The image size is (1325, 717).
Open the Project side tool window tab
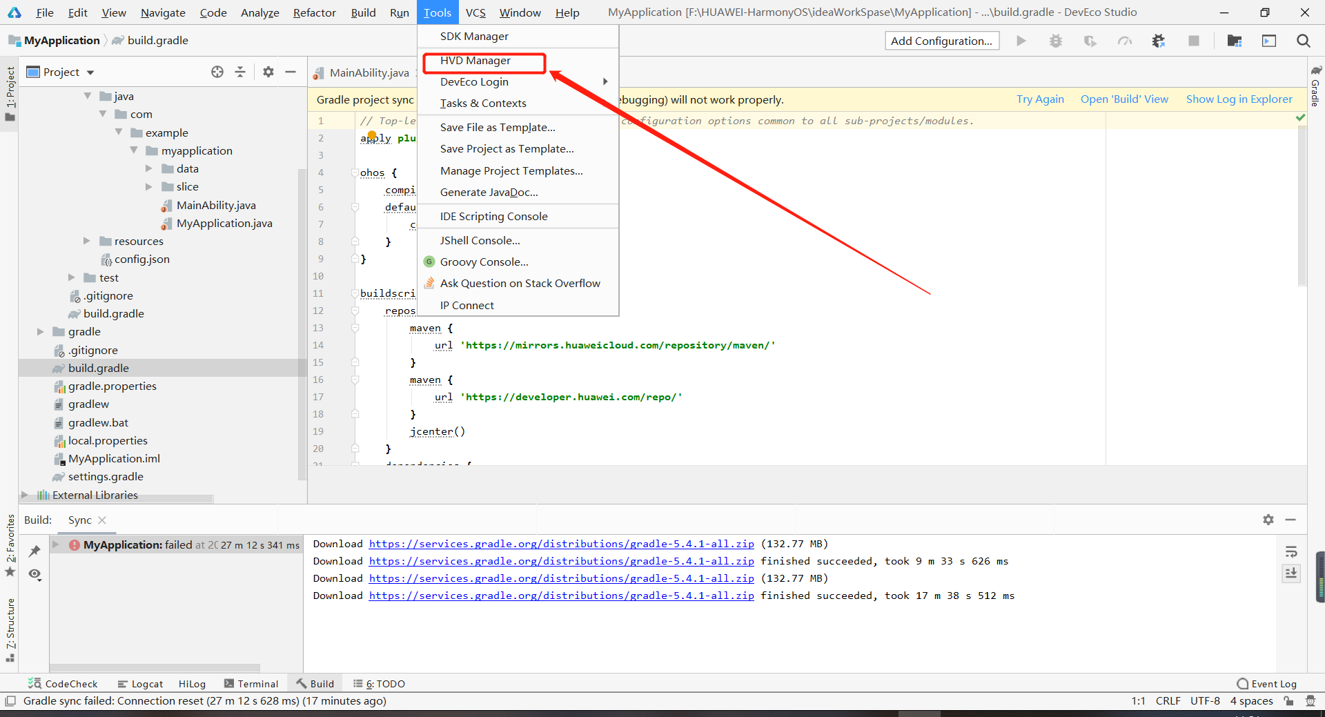10,93
